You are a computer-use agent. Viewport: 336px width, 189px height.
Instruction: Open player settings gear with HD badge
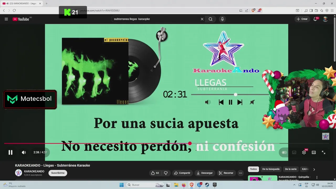click(x=304, y=152)
